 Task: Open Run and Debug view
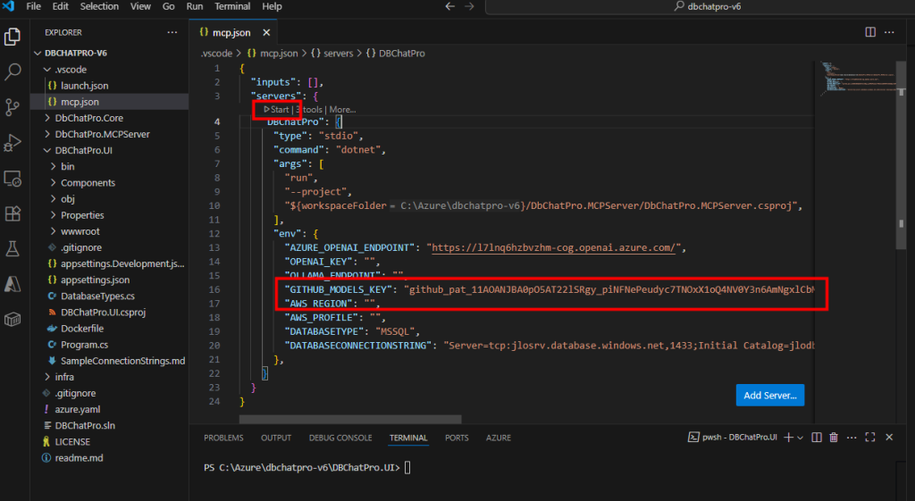tap(13, 143)
